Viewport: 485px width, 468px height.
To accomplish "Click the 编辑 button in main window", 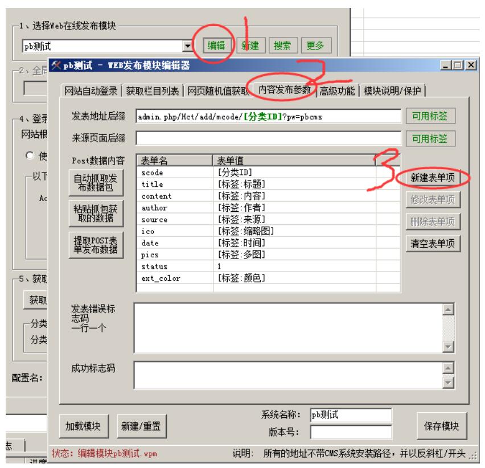I will [216, 46].
